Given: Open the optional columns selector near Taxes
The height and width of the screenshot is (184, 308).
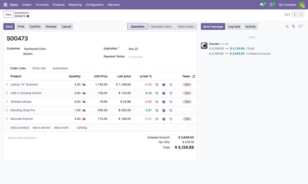Looking at the screenshot, I should pyautogui.click(x=194, y=76).
